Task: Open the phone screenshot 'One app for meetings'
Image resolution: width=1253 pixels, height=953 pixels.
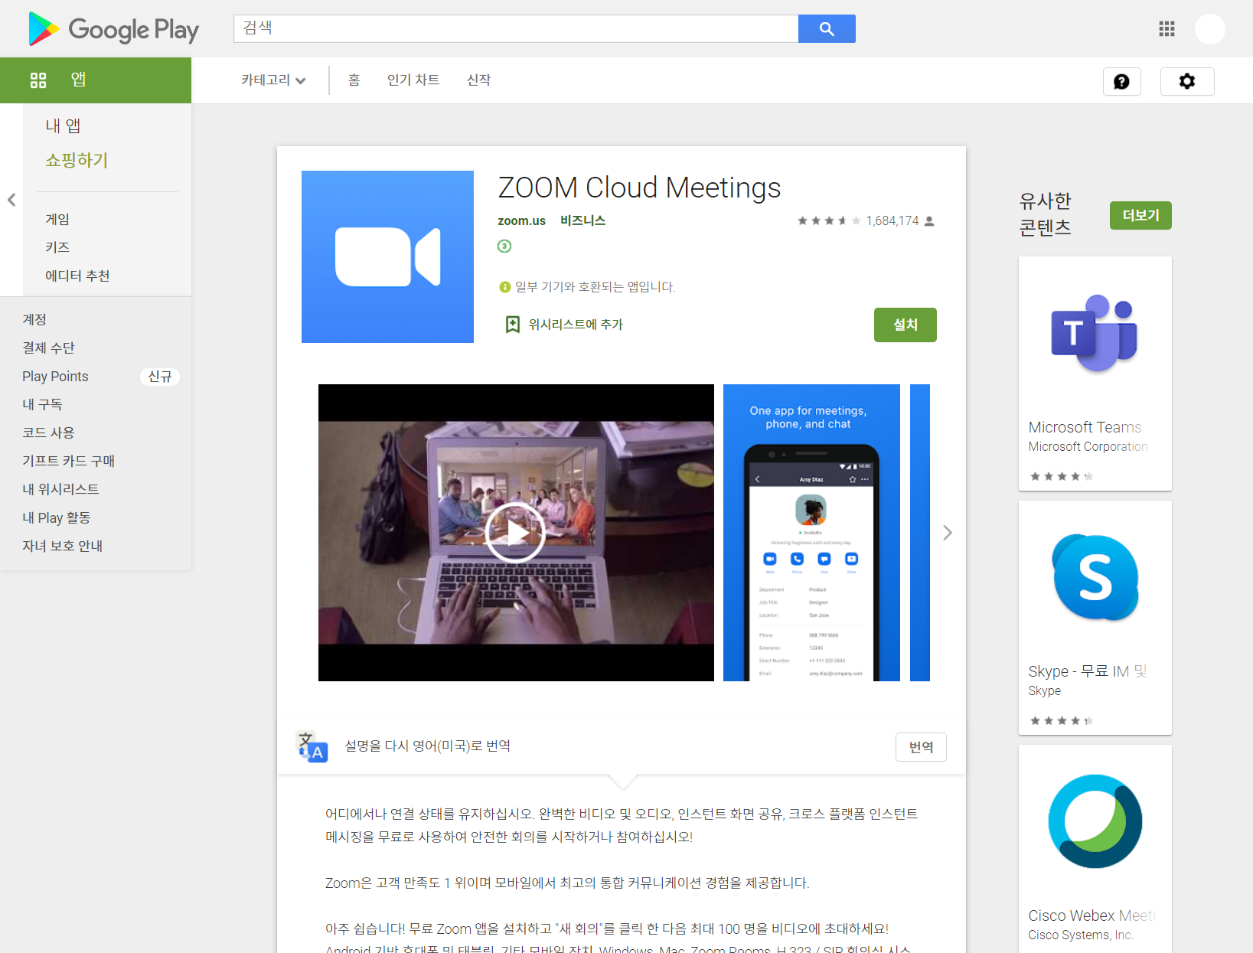Action: 811,532
